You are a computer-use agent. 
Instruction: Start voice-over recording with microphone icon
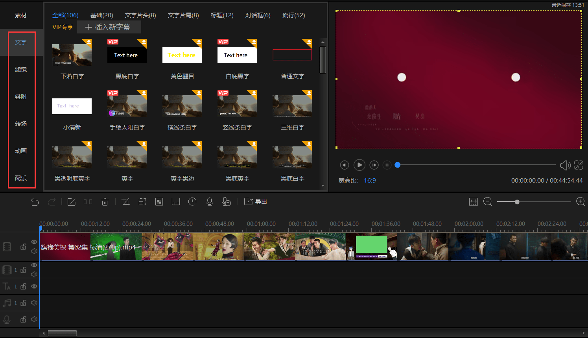[210, 202]
